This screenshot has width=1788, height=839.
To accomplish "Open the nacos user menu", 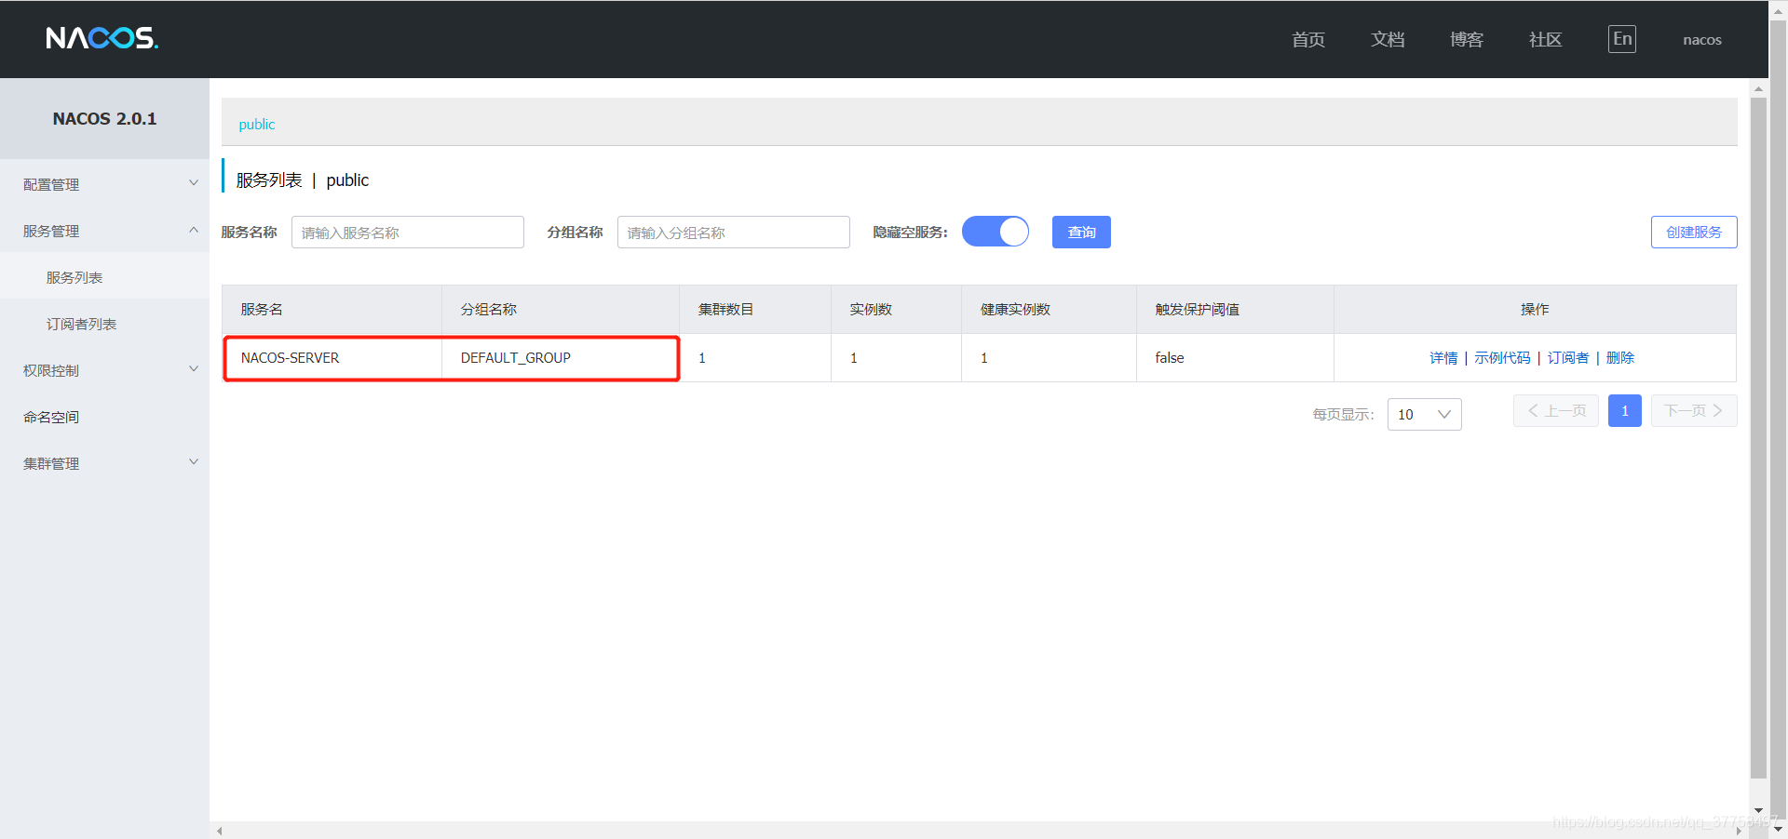I will pos(1702,40).
